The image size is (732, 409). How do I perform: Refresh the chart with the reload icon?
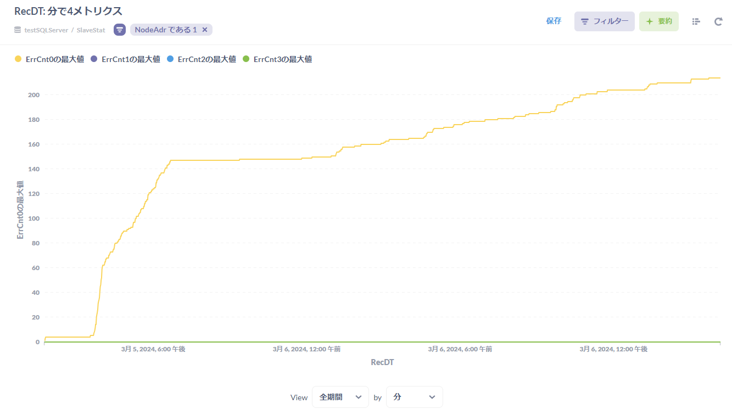718,21
